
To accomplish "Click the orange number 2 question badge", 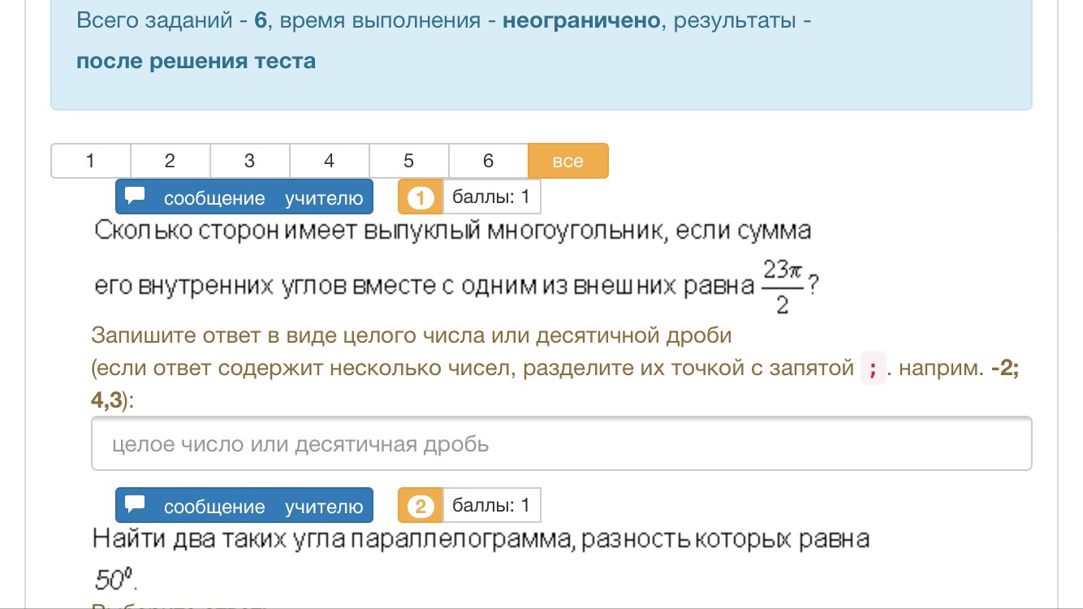I will click(x=421, y=506).
